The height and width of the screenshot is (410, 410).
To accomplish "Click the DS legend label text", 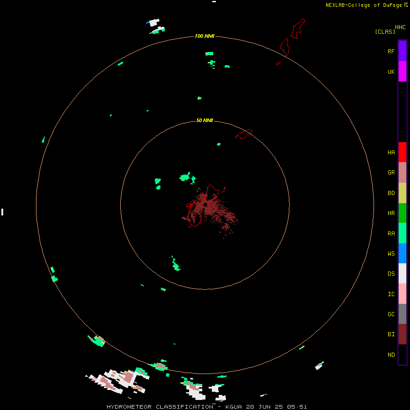I will click(x=391, y=274).
